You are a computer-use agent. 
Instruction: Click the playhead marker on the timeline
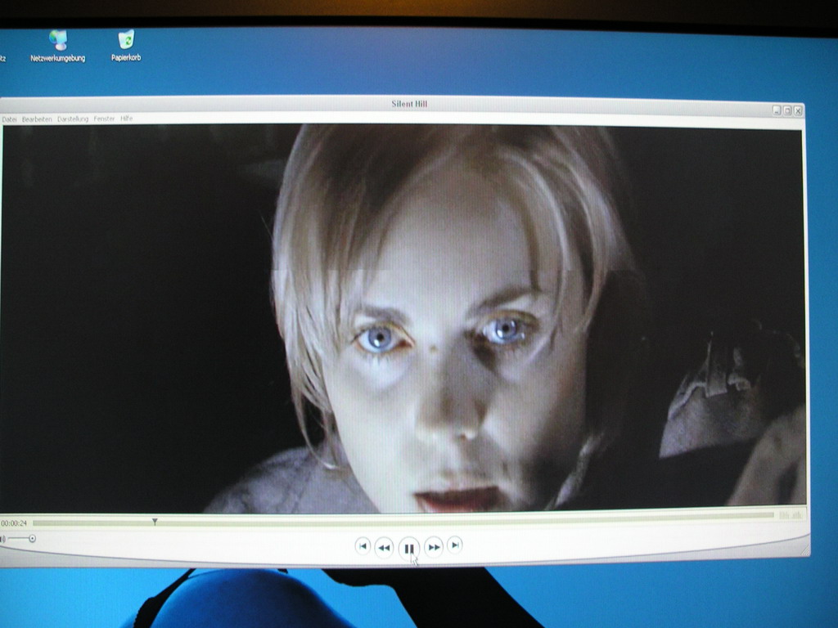pyautogui.click(x=155, y=521)
